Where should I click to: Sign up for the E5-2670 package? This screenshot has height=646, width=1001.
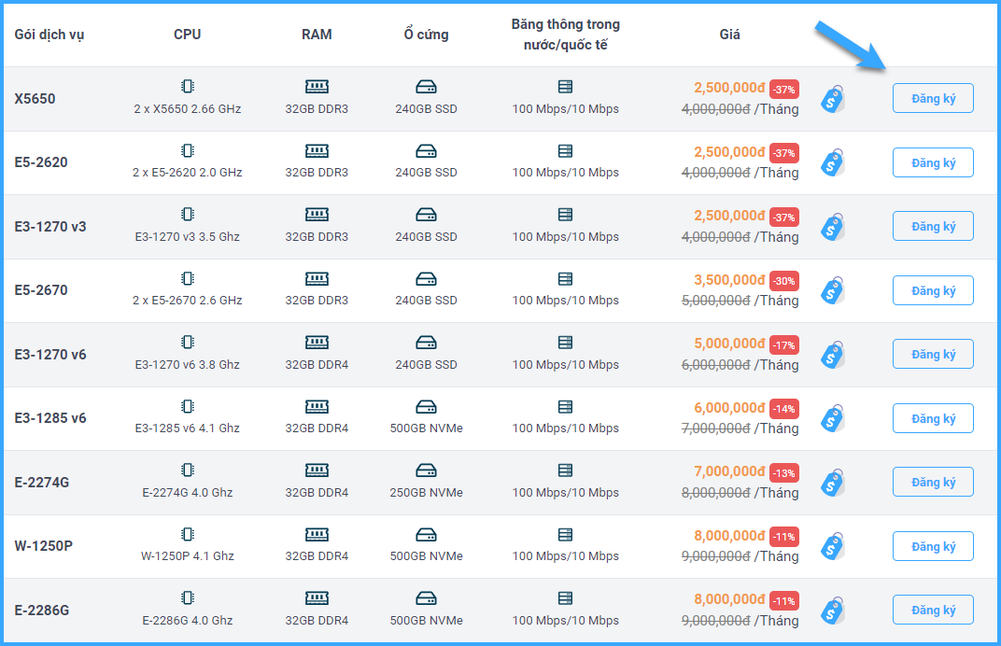933,290
